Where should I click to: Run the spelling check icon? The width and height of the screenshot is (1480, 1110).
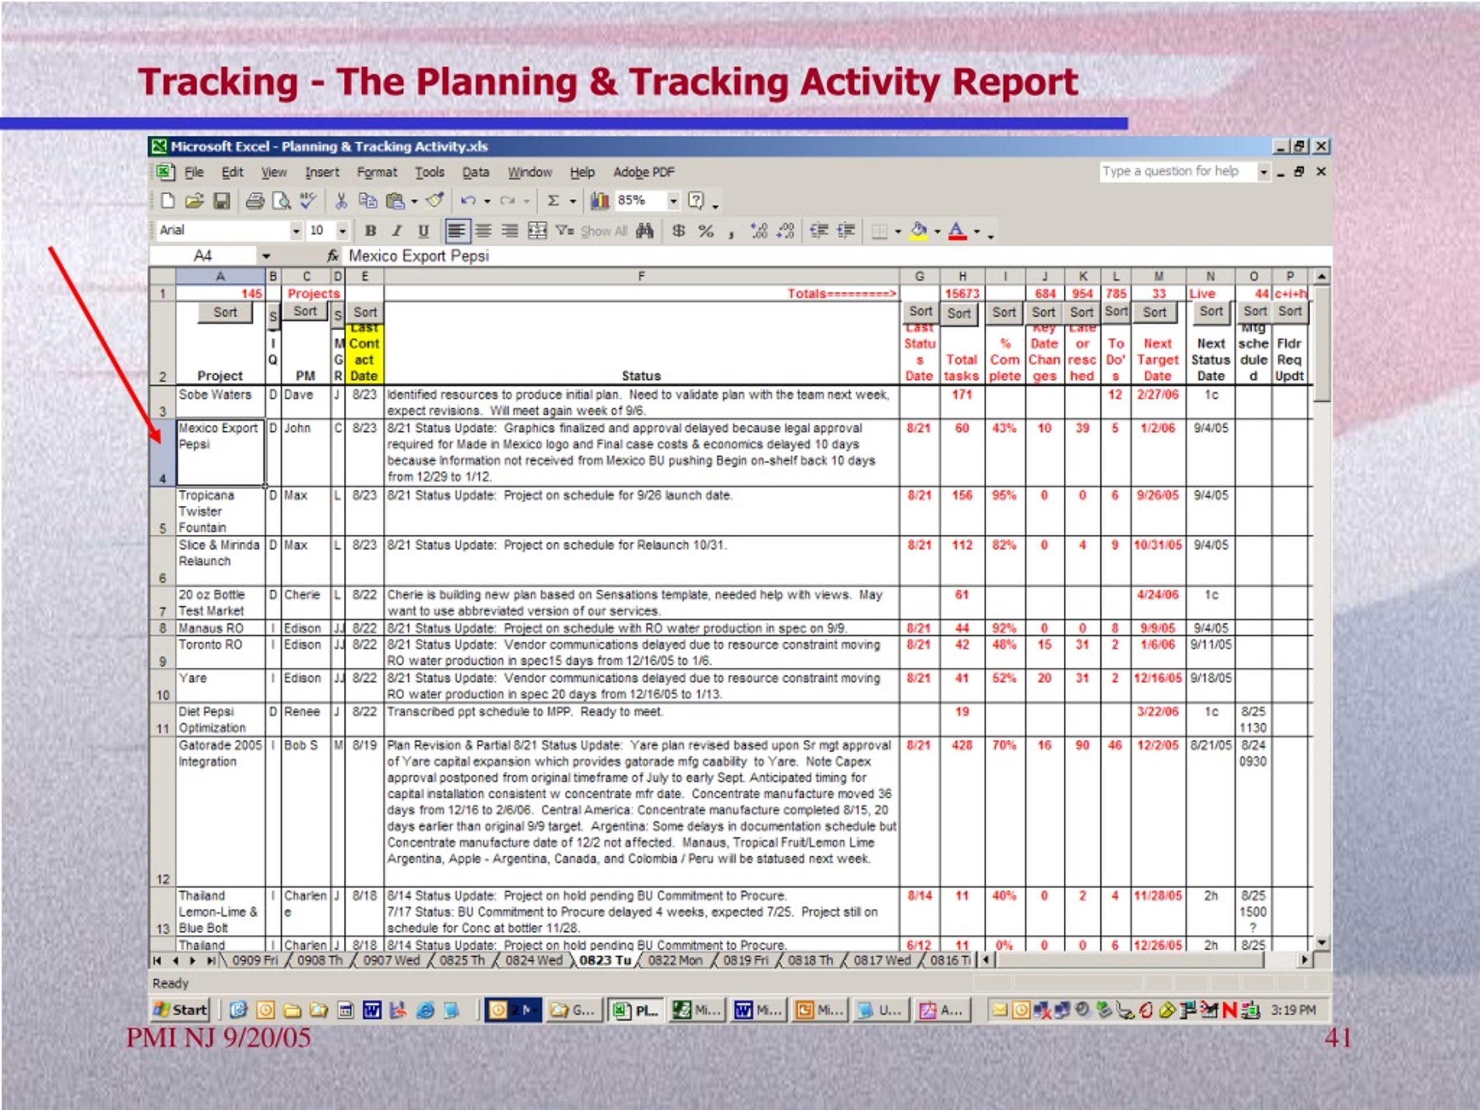point(308,200)
